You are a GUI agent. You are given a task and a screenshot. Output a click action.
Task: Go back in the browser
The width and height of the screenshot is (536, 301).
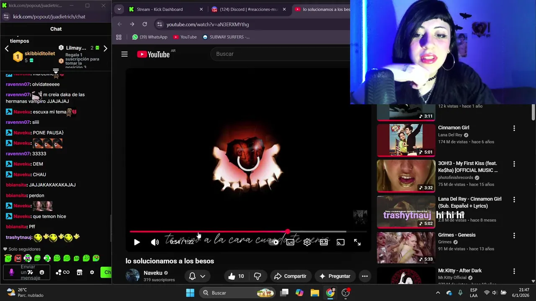[120, 24]
